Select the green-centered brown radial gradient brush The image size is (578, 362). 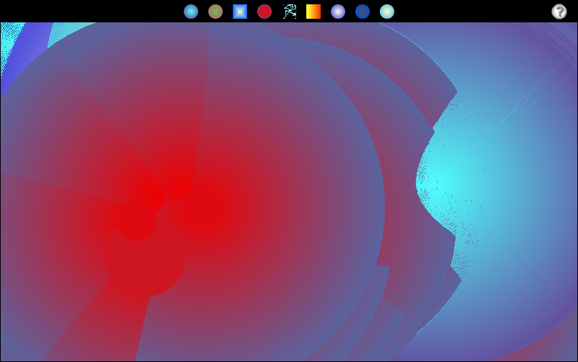point(215,12)
